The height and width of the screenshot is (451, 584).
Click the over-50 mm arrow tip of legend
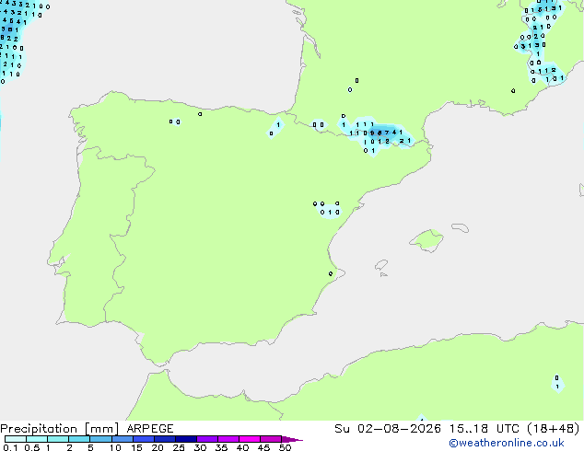292,439
